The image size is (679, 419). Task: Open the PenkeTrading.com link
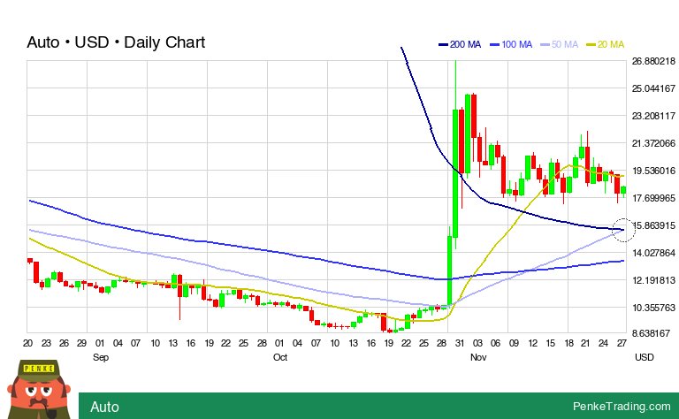click(622, 406)
